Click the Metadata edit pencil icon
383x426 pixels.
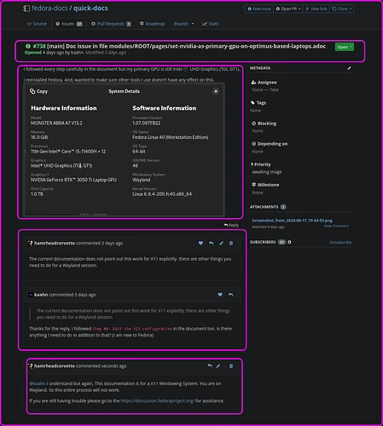[x=349, y=68]
